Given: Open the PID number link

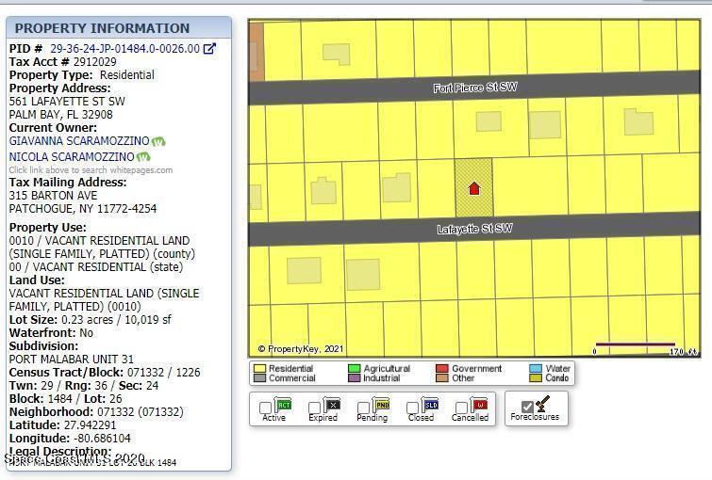Looking at the screenshot, I should tap(124, 49).
